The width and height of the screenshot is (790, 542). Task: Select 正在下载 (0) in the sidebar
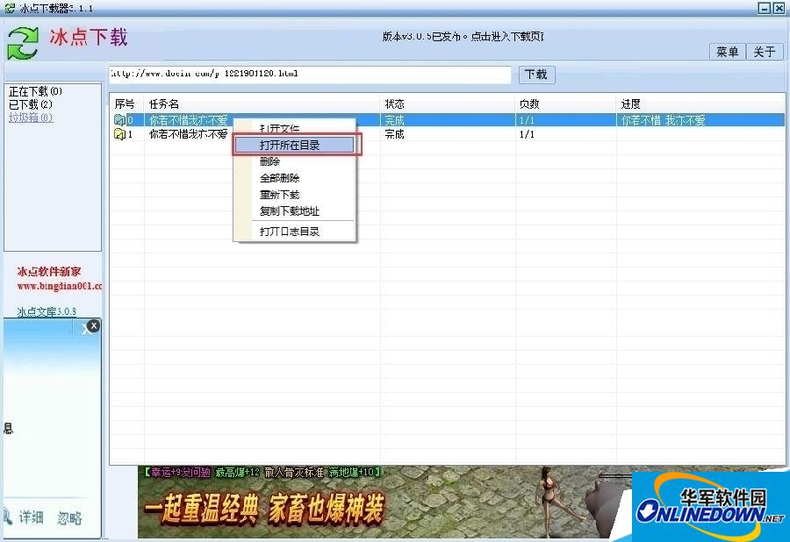(35, 91)
